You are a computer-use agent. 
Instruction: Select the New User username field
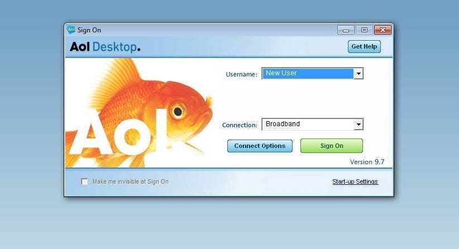(308, 74)
